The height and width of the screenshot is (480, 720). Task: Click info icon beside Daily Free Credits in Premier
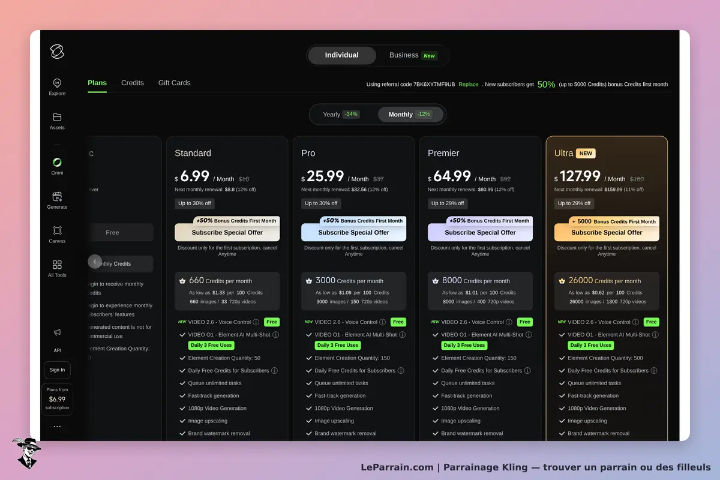[x=528, y=371]
